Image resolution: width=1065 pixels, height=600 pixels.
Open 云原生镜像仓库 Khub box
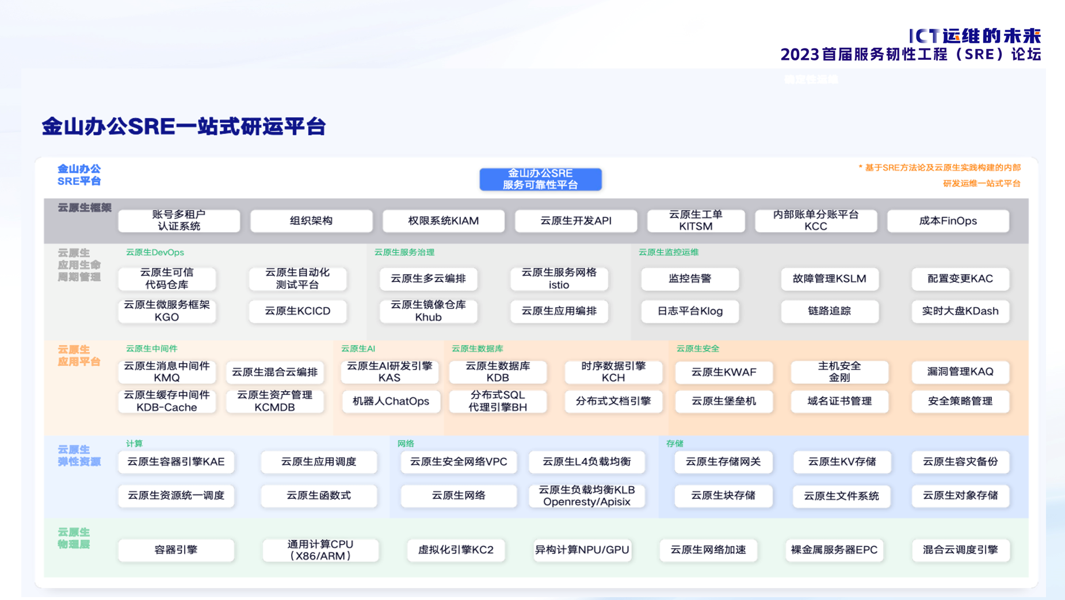(x=428, y=311)
